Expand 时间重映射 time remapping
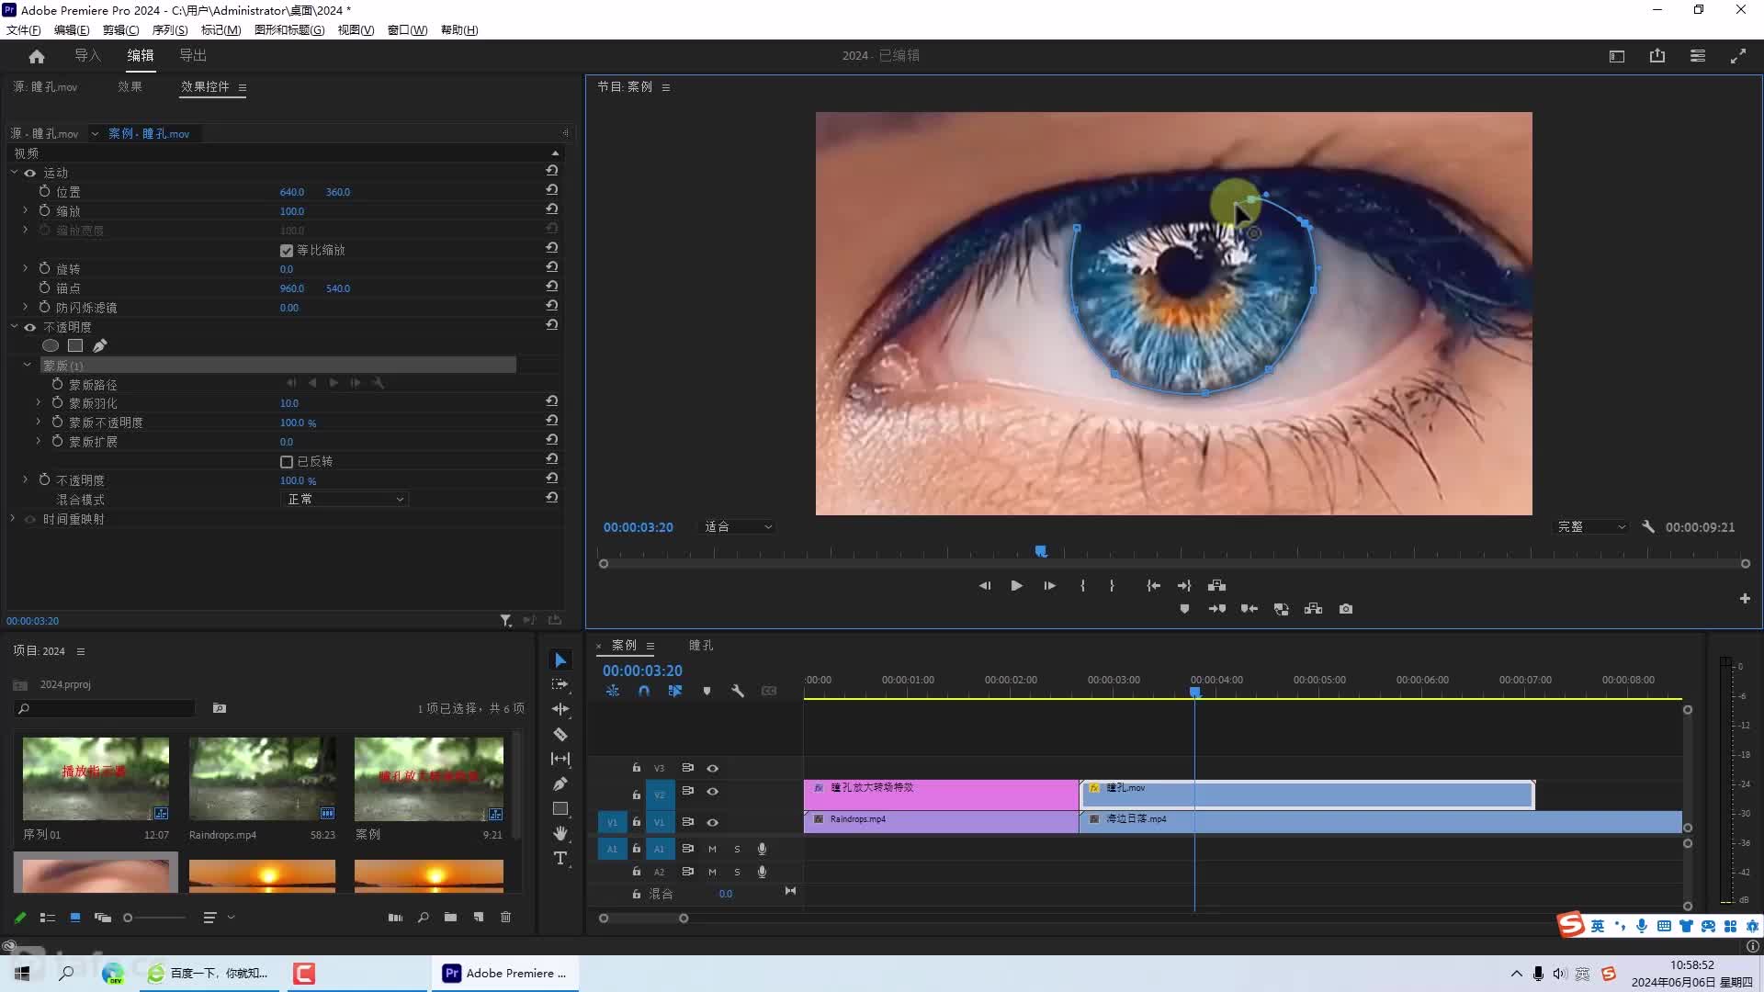 pos(13,519)
